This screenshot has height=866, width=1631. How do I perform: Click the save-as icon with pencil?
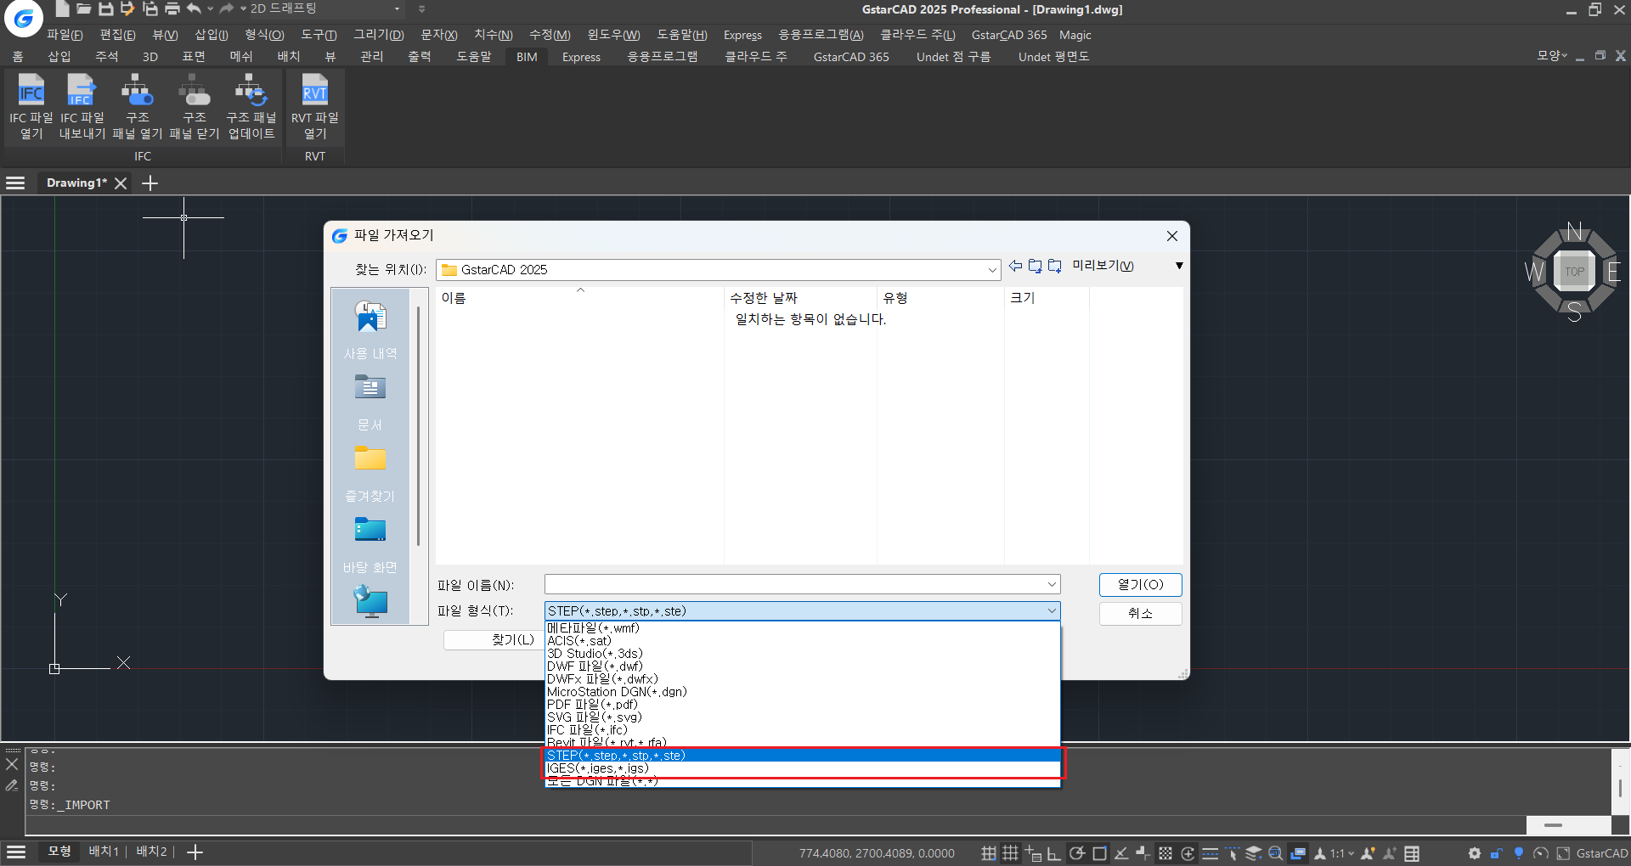127,8
